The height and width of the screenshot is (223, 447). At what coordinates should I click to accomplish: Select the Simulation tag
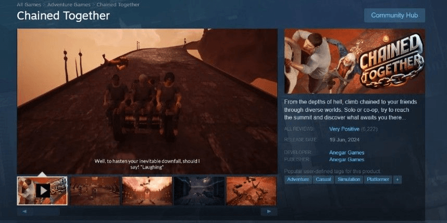tap(349, 179)
